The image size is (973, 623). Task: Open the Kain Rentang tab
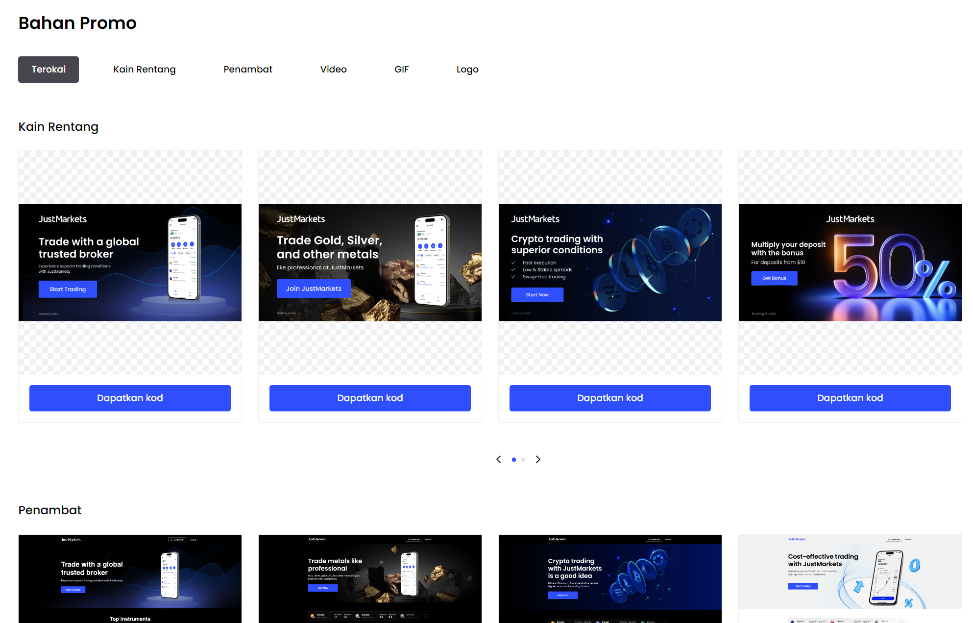pyautogui.click(x=144, y=70)
